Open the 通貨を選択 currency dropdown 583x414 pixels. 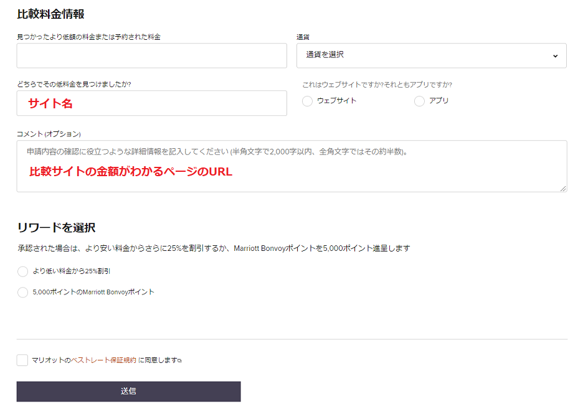[x=431, y=56]
